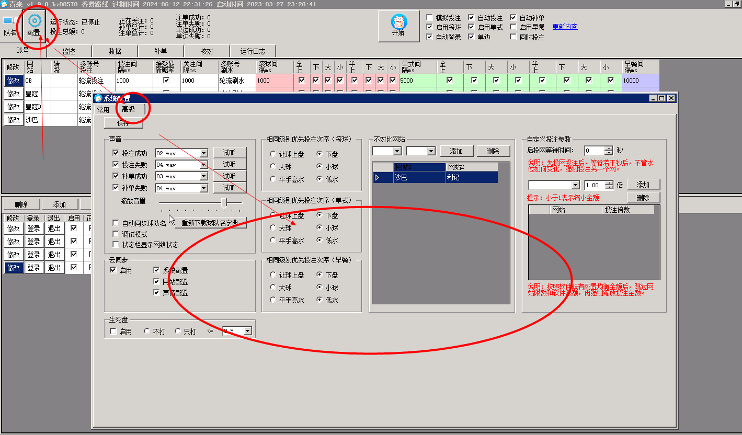Click the 队名 toolbar icon

(x=10, y=25)
